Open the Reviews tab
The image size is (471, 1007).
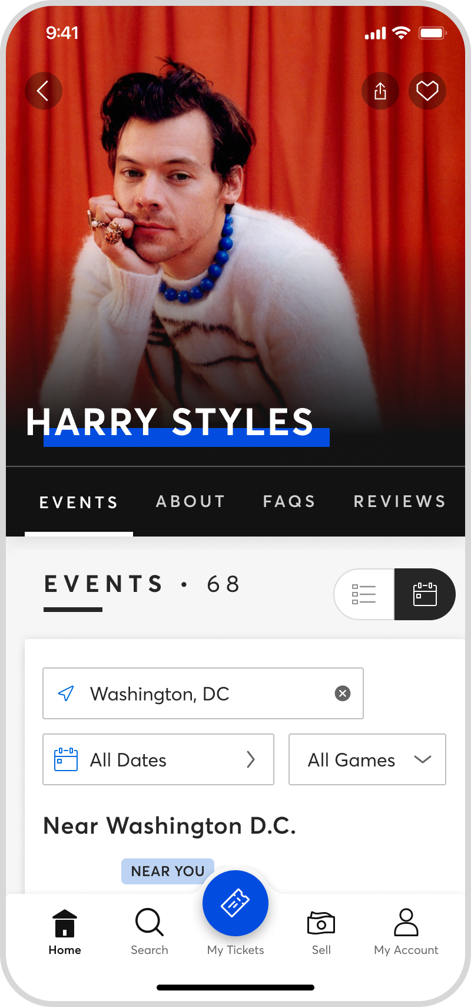point(400,502)
